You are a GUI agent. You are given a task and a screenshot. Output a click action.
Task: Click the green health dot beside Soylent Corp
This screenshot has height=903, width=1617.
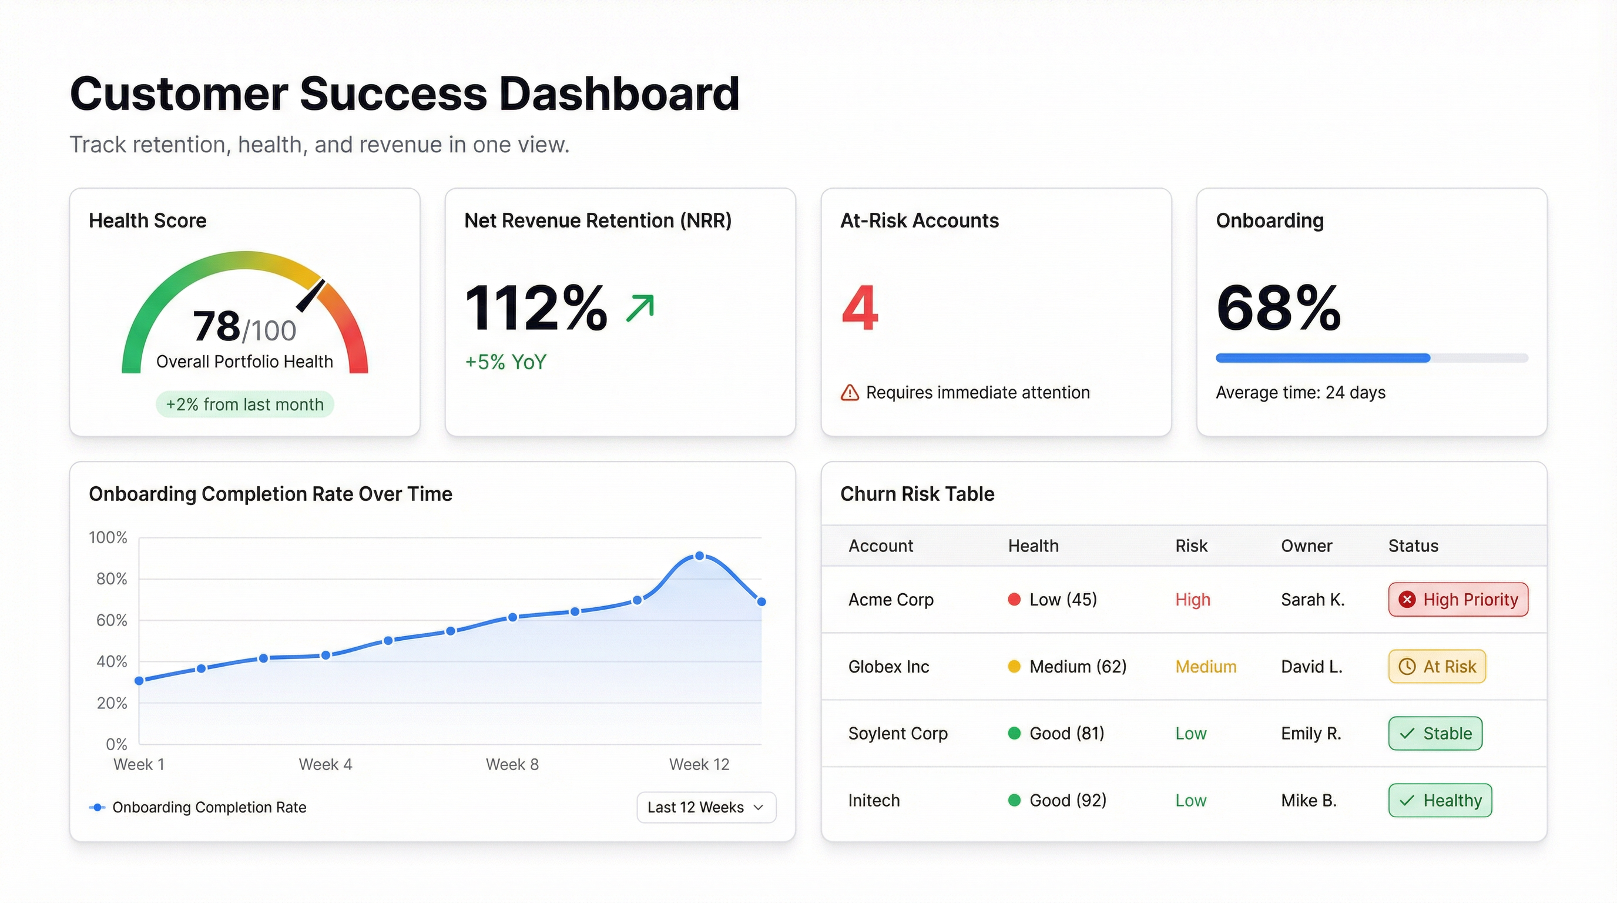[1014, 733]
